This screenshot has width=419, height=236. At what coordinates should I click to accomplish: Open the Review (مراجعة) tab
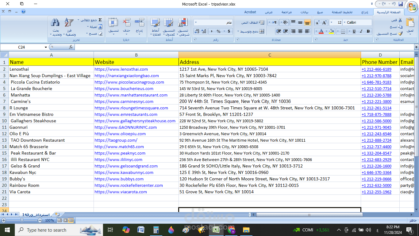tap(286, 12)
